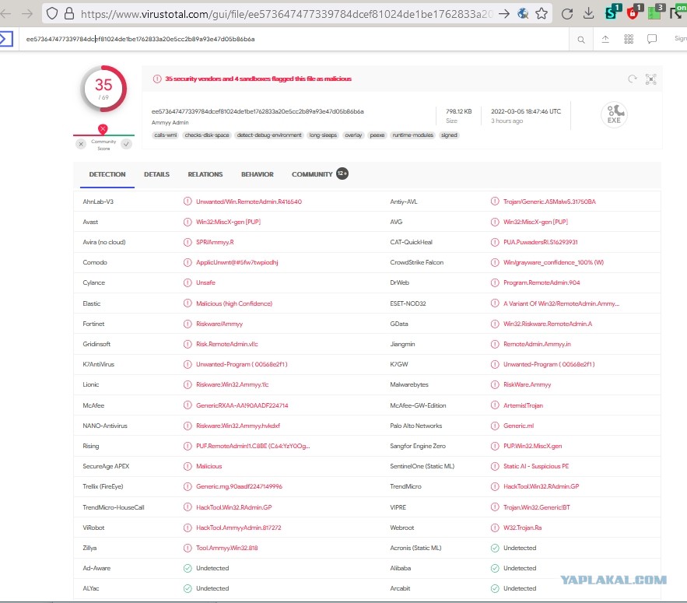Switch to the DETAILS tab
The width and height of the screenshot is (687, 603).
(x=156, y=174)
